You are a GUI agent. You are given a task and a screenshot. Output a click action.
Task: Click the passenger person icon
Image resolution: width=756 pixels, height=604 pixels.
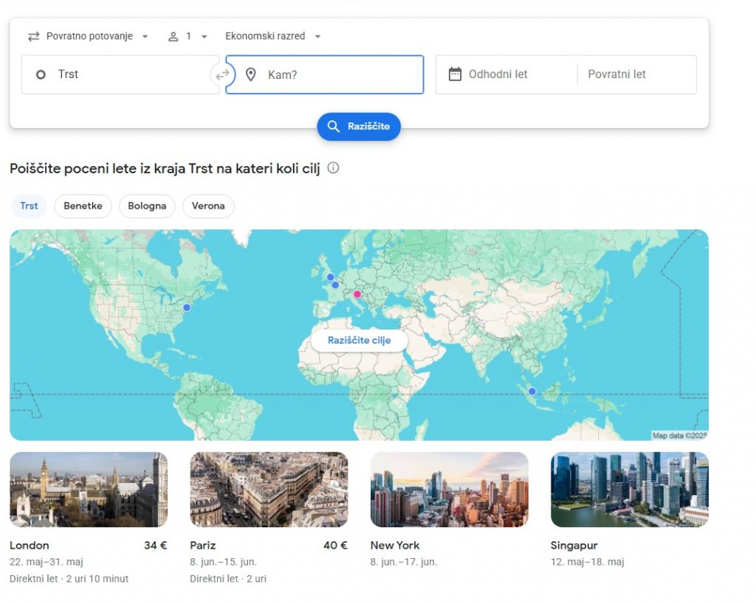(173, 36)
